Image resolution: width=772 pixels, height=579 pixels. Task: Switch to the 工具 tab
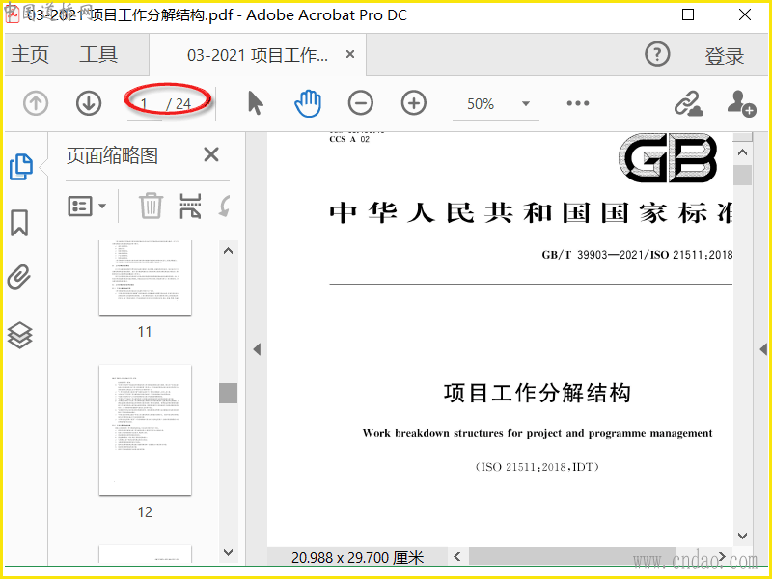coord(98,54)
